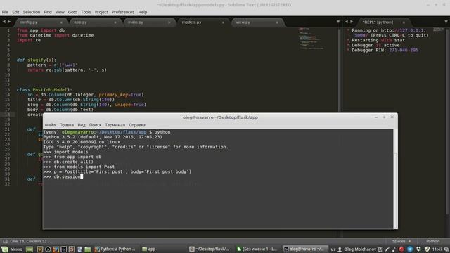450x253 pixels.
Task: Open the terminal 'Поиск' menu
Action: (95, 125)
